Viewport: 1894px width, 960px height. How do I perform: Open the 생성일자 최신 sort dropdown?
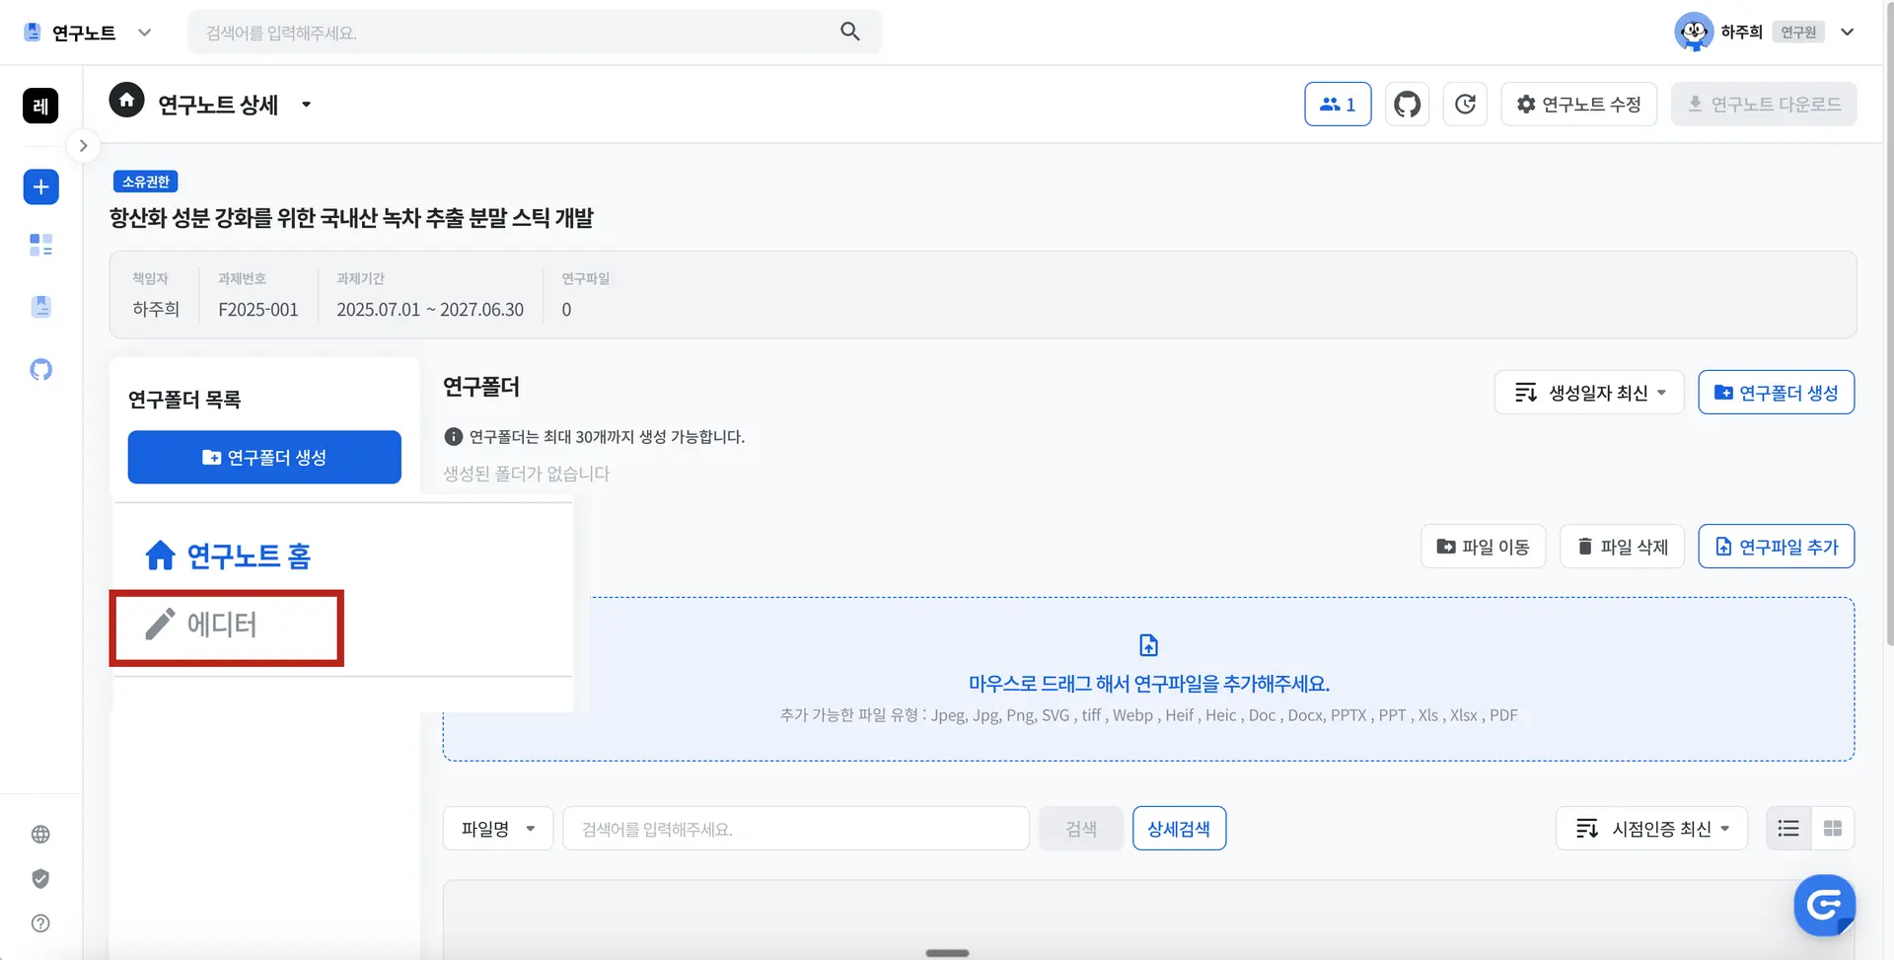click(1589, 393)
